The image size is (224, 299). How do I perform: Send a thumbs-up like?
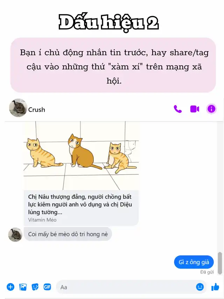tap(215, 287)
